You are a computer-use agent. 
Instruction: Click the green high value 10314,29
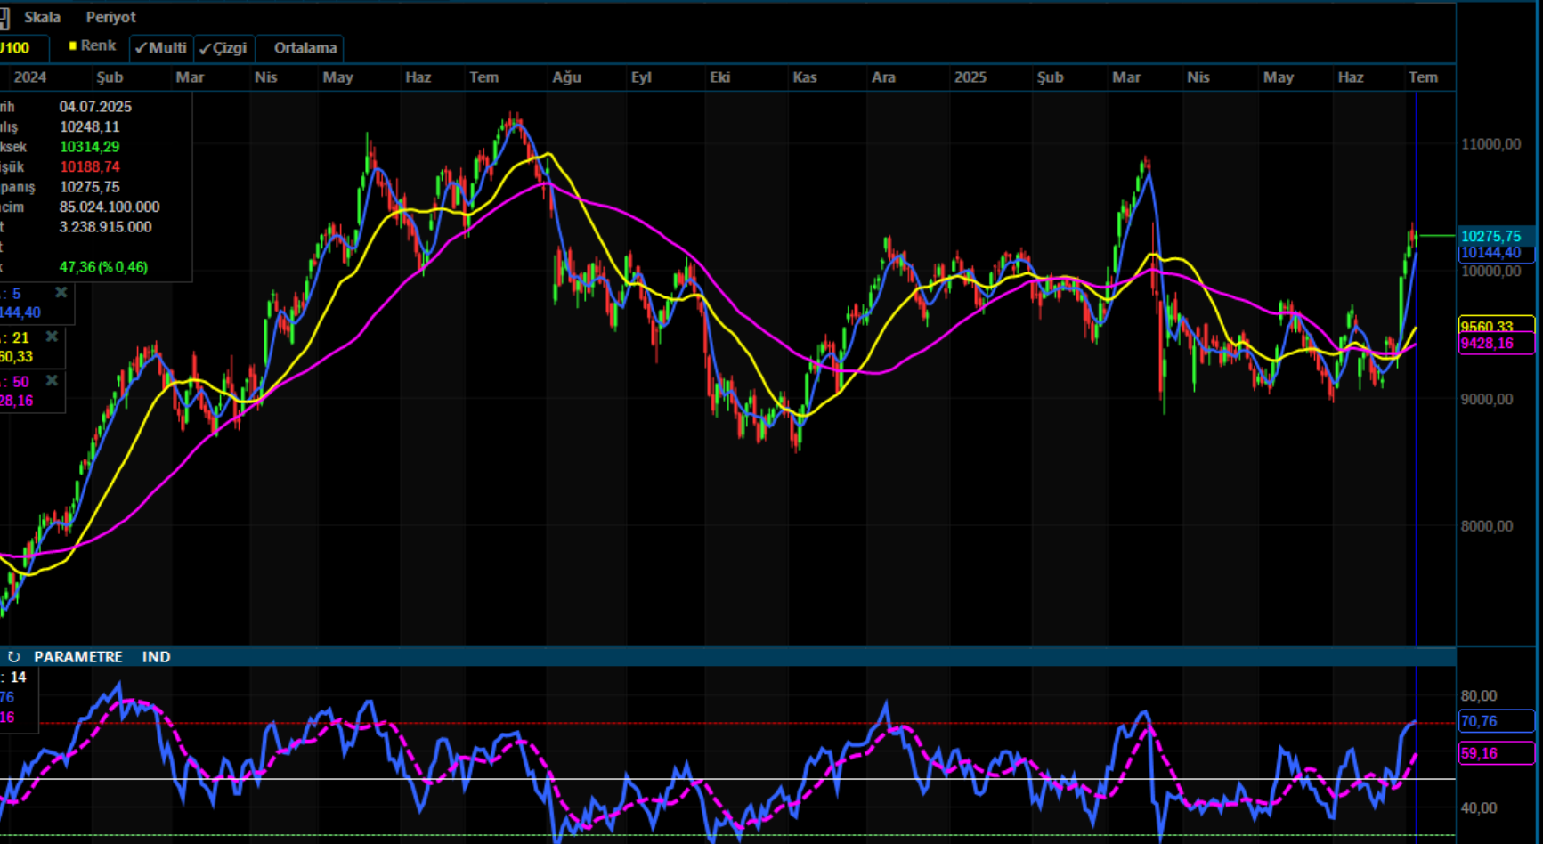(x=89, y=147)
